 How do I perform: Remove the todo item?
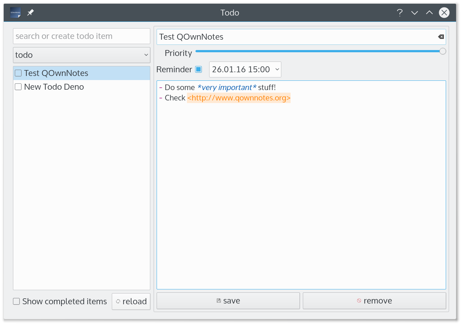pyautogui.click(x=374, y=301)
